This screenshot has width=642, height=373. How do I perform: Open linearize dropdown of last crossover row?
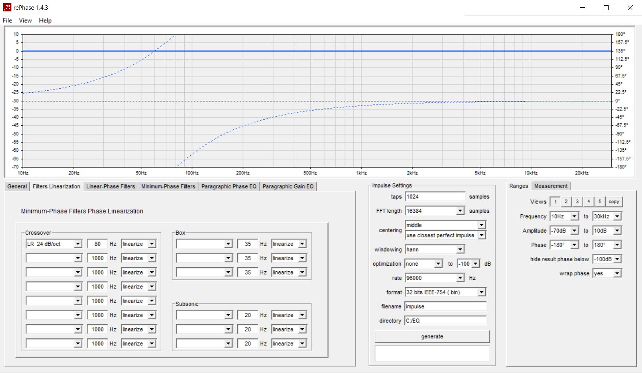[x=139, y=343]
